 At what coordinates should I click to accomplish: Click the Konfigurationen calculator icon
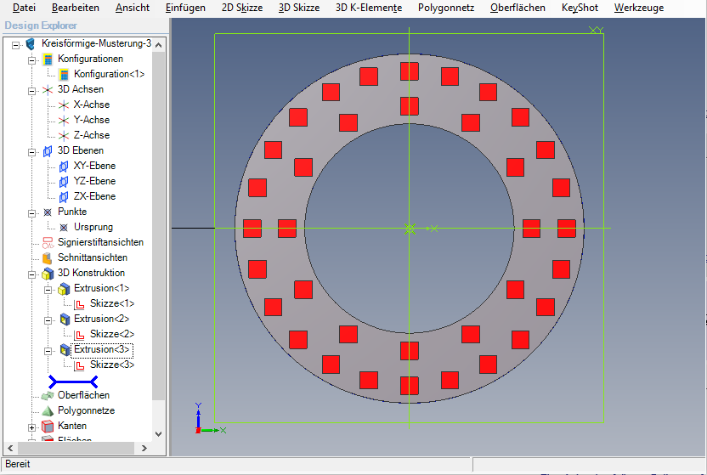point(48,59)
